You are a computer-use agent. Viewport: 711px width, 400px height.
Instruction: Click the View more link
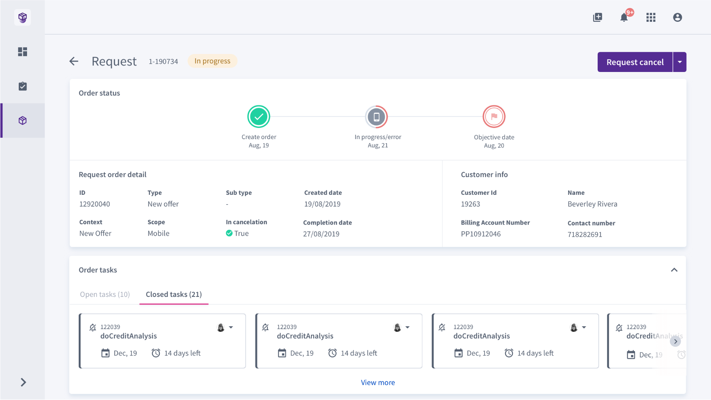pos(378,382)
